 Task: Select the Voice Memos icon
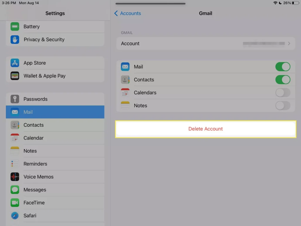pos(15,177)
